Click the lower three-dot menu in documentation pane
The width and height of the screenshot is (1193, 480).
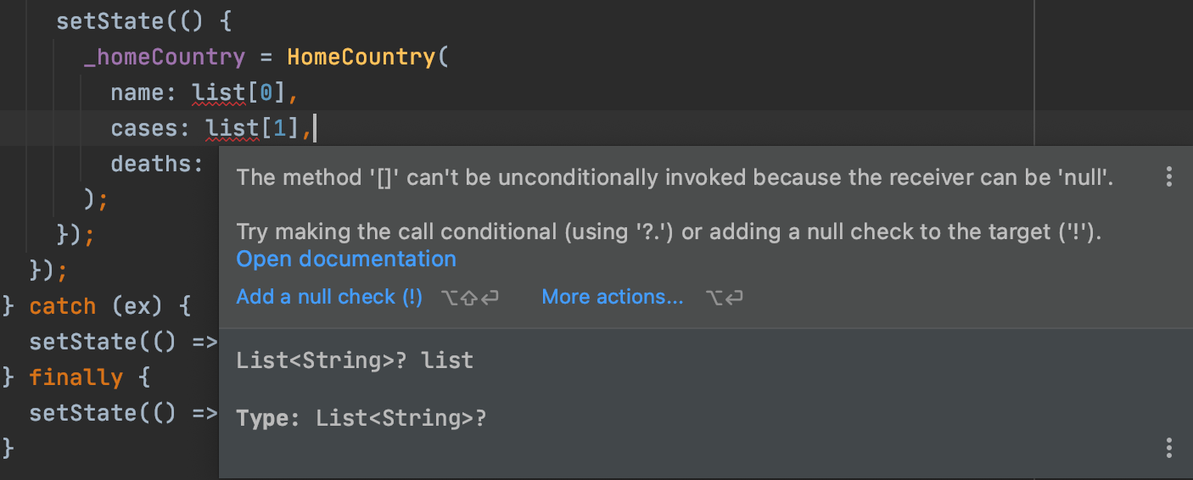1169,448
